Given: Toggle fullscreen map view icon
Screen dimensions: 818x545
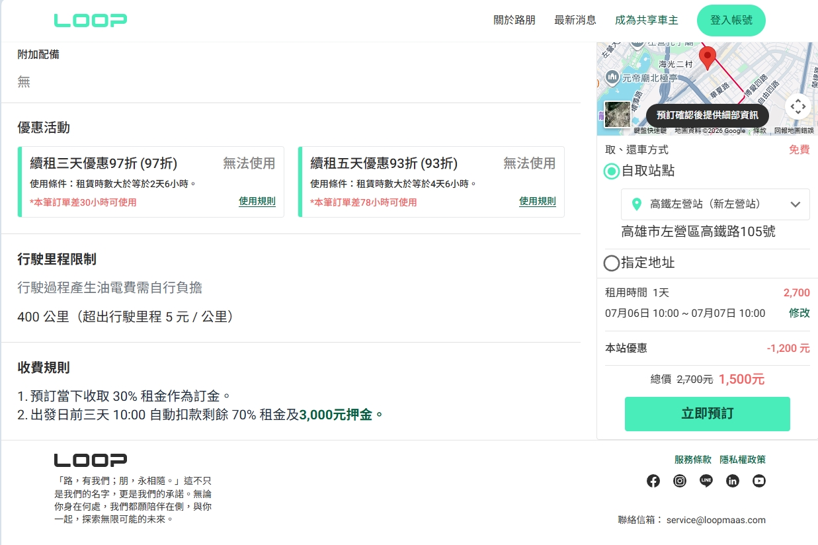Looking at the screenshot, I should [x=798, y=106].
